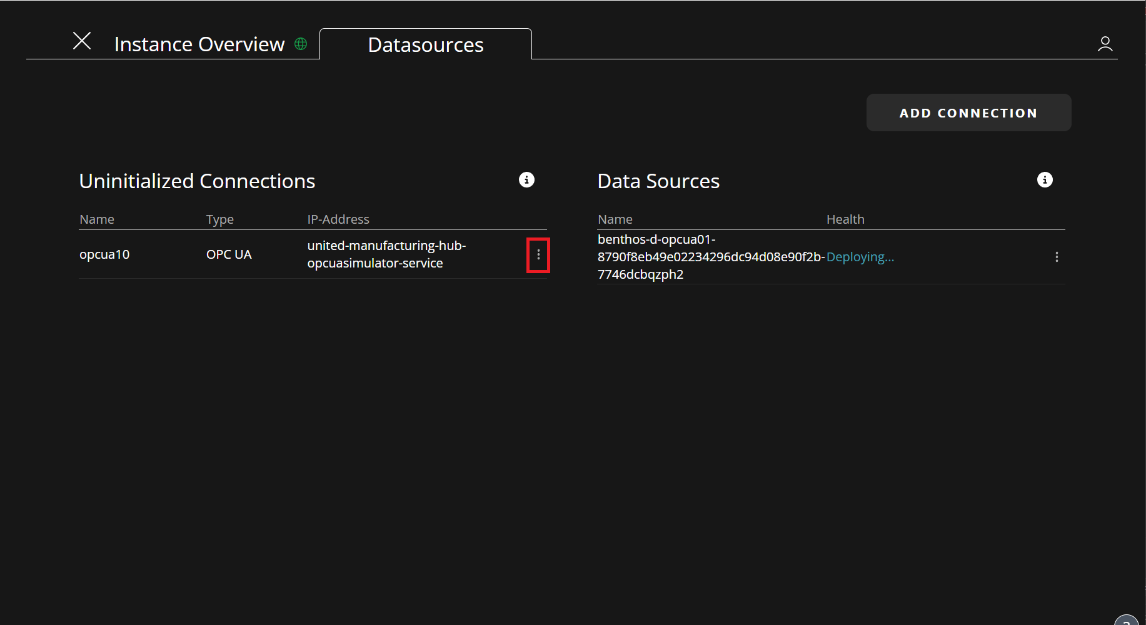This screenshot has width=1146, height=625.
Task: Select the Datasources tab
Action: [425, 45]
